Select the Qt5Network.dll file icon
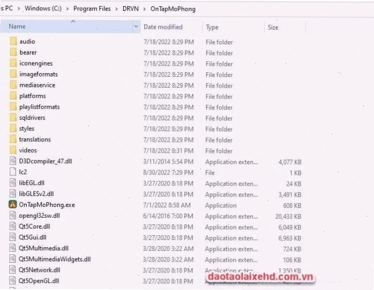 13,270
